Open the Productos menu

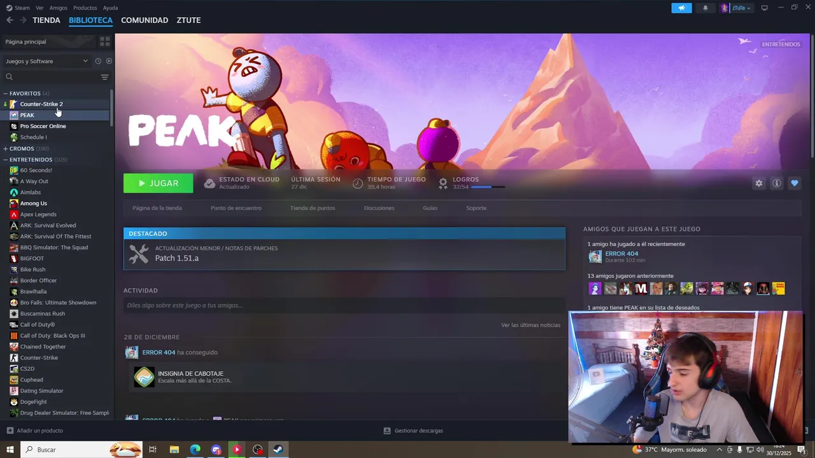85,8
